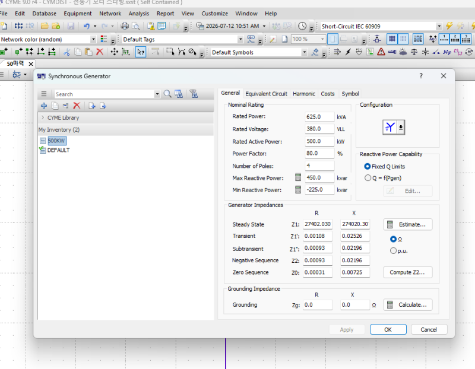475x369 pixels.
Task: Open the Default Symbols dropdown
Action: pyautogui.click(x=304, y=52)
